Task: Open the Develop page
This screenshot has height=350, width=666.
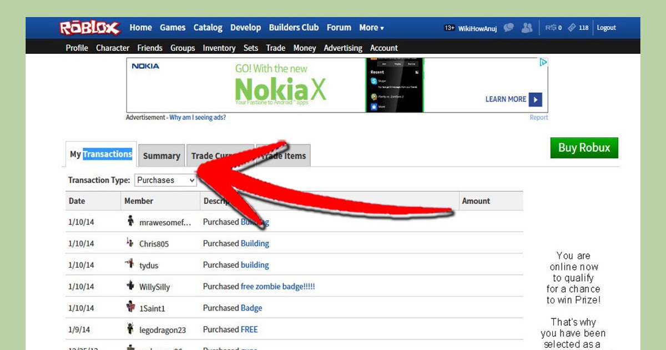Action: [x=245, y=27]
